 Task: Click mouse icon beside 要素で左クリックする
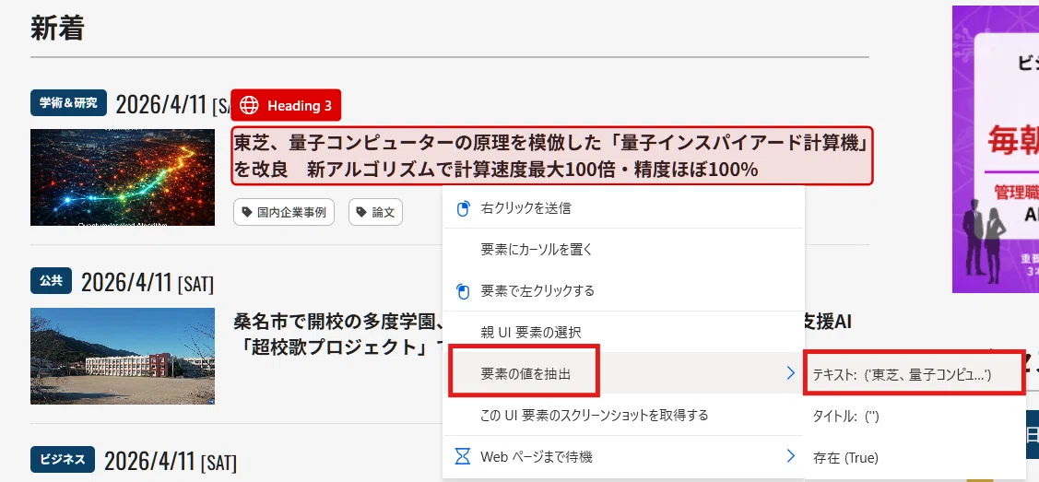click(463, 291)
